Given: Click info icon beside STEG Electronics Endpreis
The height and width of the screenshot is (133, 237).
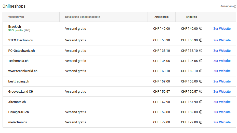Looking at the screenshot, I should pyautogui.click(x=201, y=40).
